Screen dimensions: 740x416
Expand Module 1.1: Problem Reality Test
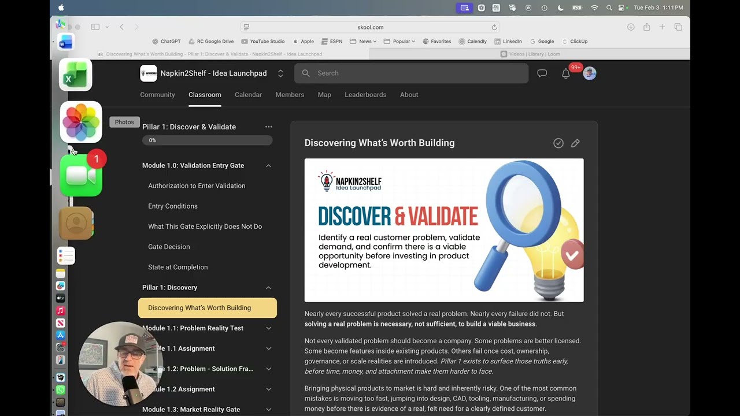(268, 328)
